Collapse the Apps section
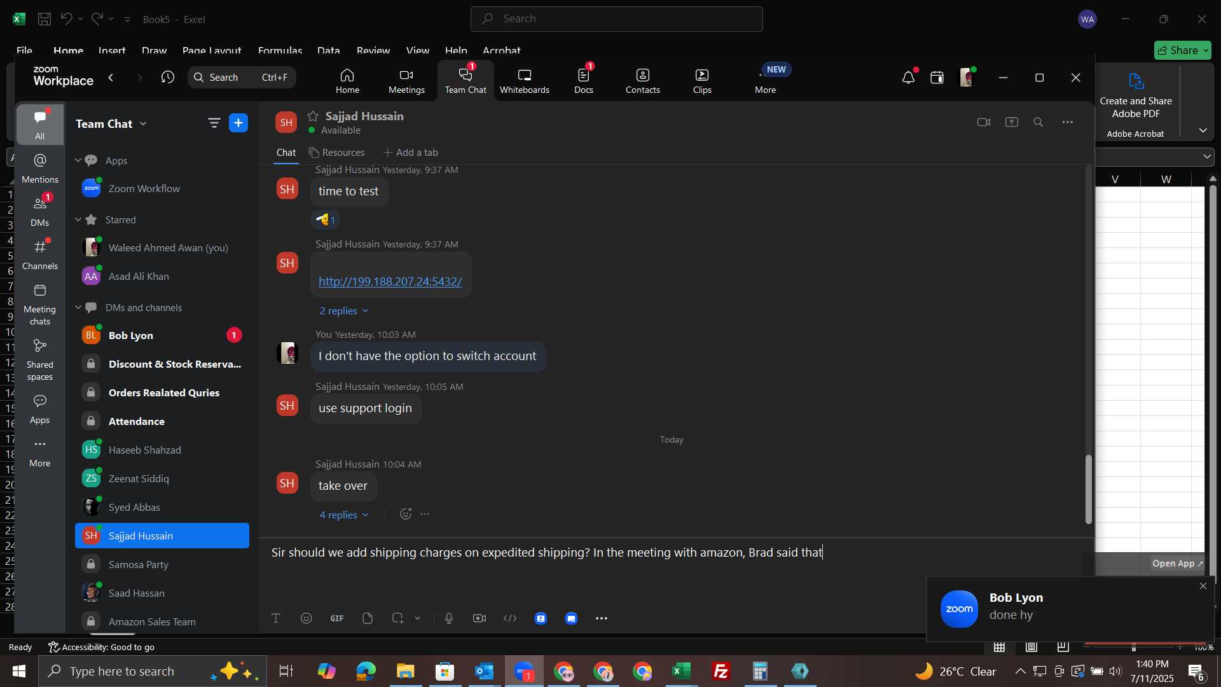This screenshot has width=1221, height=687. coord(78,161)
